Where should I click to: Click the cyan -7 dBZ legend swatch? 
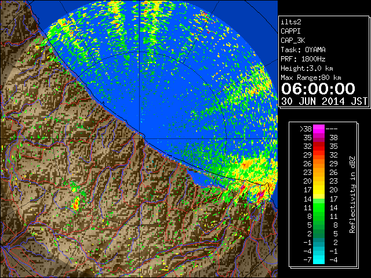319,260
